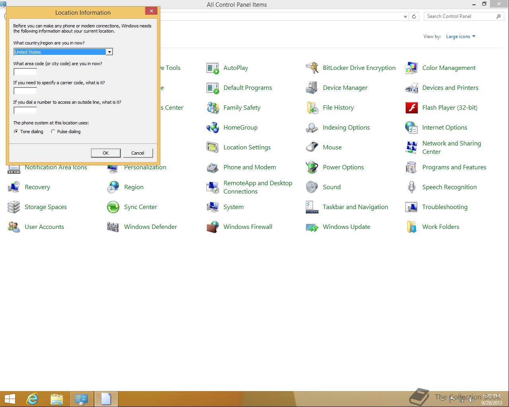
Task: Open the Windows Firewall icon
Action: (x=213, y=227)
